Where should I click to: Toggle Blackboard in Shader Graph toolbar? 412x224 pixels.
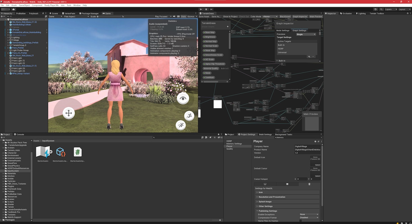click(x=285, y=17)
